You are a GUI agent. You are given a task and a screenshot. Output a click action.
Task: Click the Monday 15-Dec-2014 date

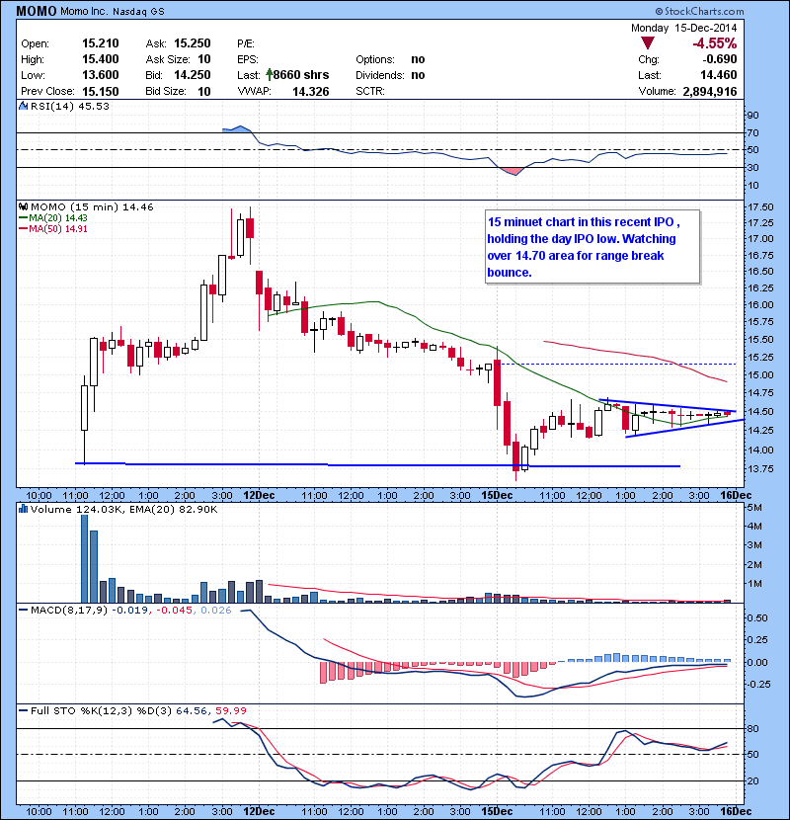[x=684, y=28]
